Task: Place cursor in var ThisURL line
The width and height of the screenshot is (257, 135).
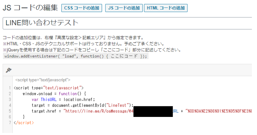Action: point(63,100)
